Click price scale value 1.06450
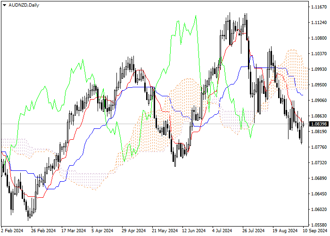The height and width of the screenshot is (236, 330). (x=319, y=194)
